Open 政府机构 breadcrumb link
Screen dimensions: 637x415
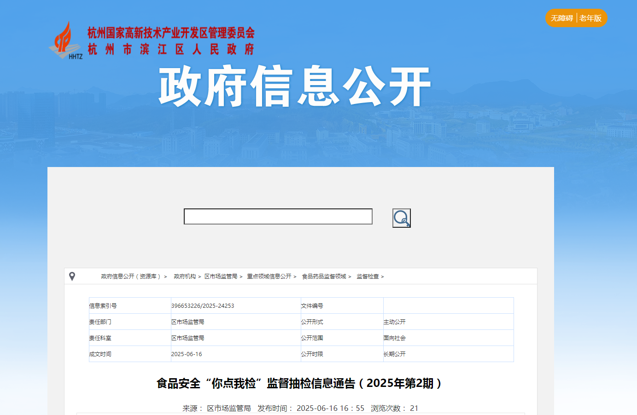pos(185,277)
